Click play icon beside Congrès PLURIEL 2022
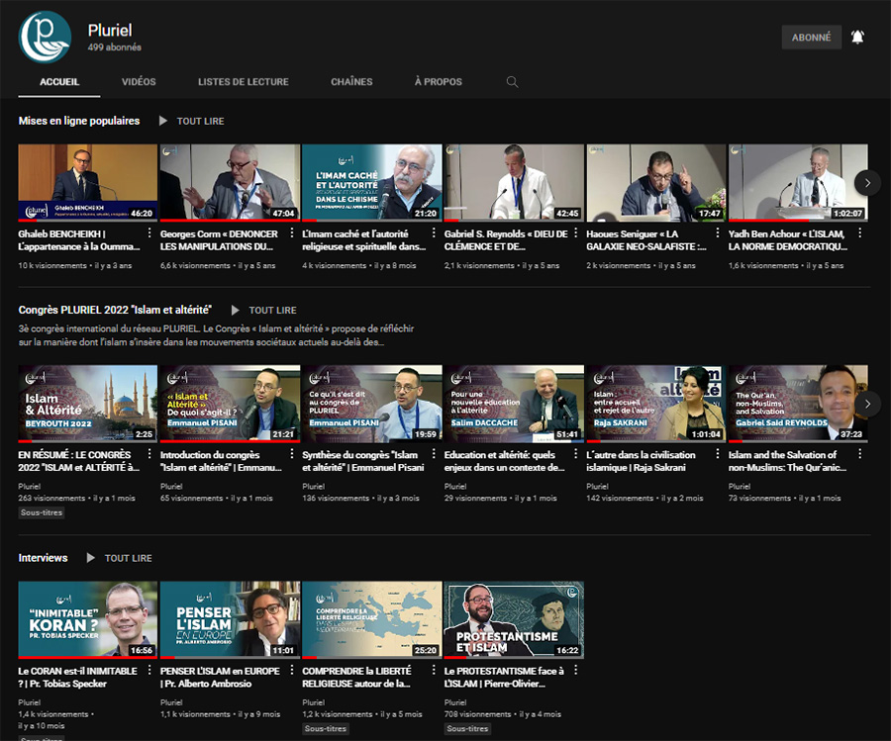Image resolution: width=891 pixels, height=741 pixels. click(236, 310)
